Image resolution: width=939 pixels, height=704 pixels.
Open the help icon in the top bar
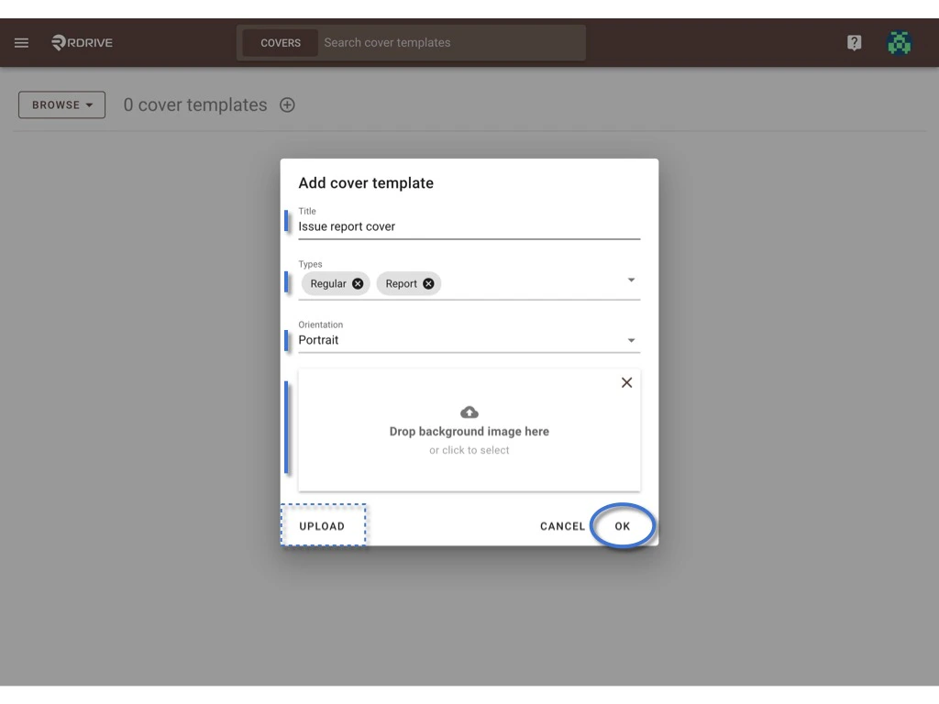point(854,42)
